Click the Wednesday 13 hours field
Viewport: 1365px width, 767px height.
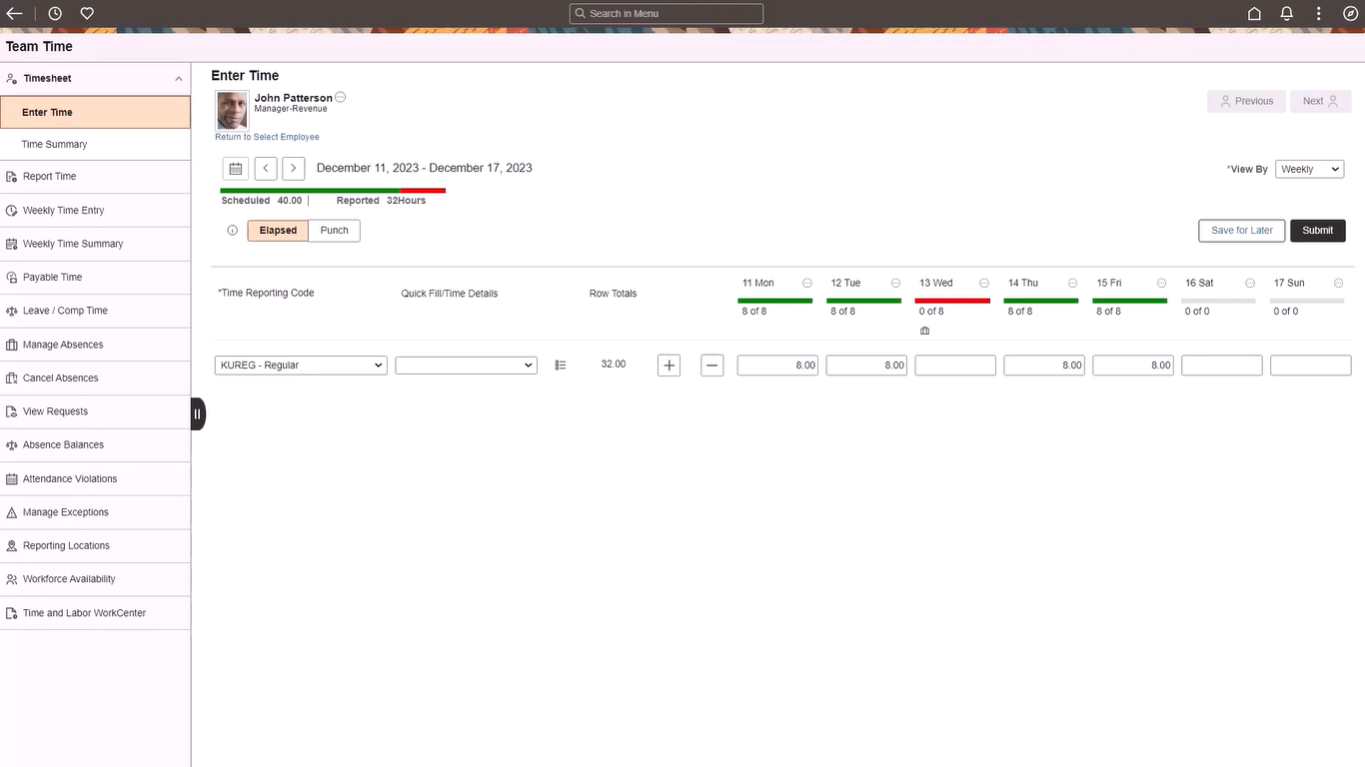(954, 366)
